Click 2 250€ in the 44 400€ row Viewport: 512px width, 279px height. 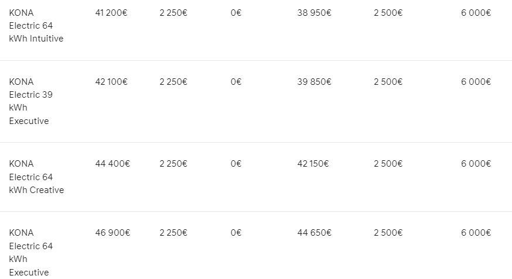click(x=173, y=164)
